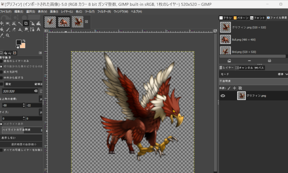288x173 pixels.
Task: Reset colors to default black and white
Action: pos(17,47)
